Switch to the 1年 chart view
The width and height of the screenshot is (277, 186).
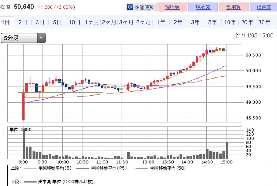click(x=161, y=23)
